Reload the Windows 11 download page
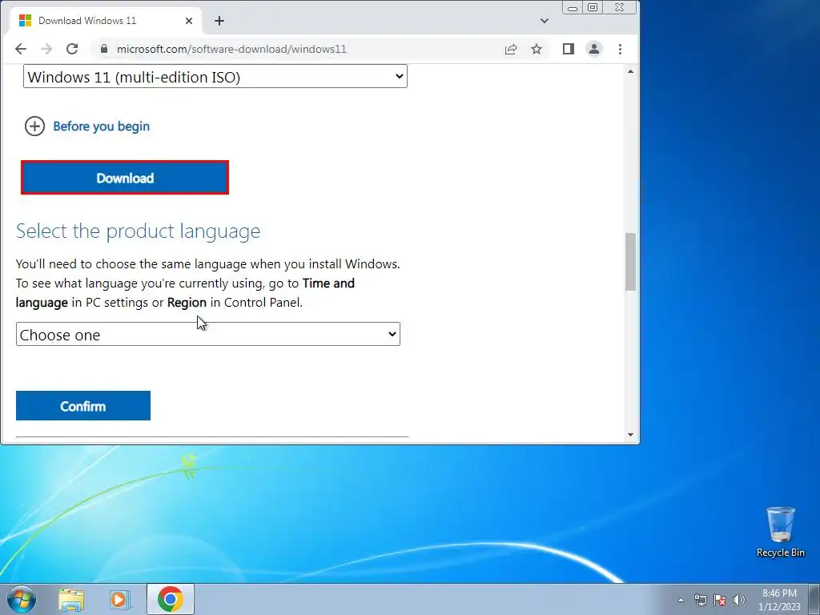 point(72,49)
